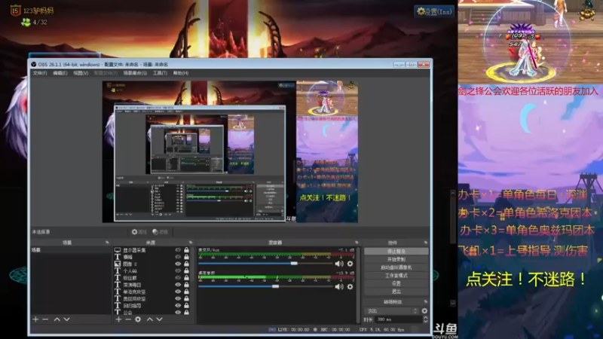Hide the 奥兹玛攻坚 source

(178, 298)
